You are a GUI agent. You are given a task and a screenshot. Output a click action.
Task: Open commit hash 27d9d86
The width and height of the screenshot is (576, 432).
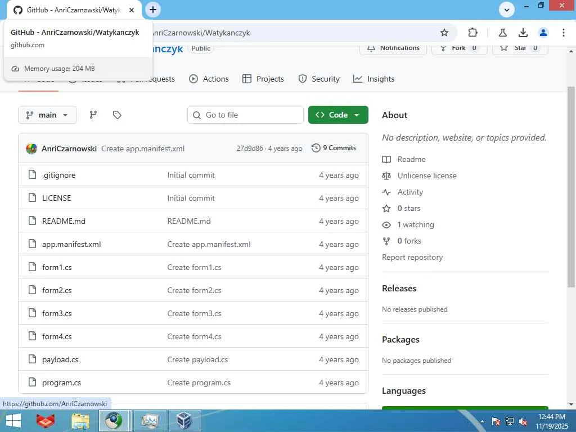(x=250, y=148)
